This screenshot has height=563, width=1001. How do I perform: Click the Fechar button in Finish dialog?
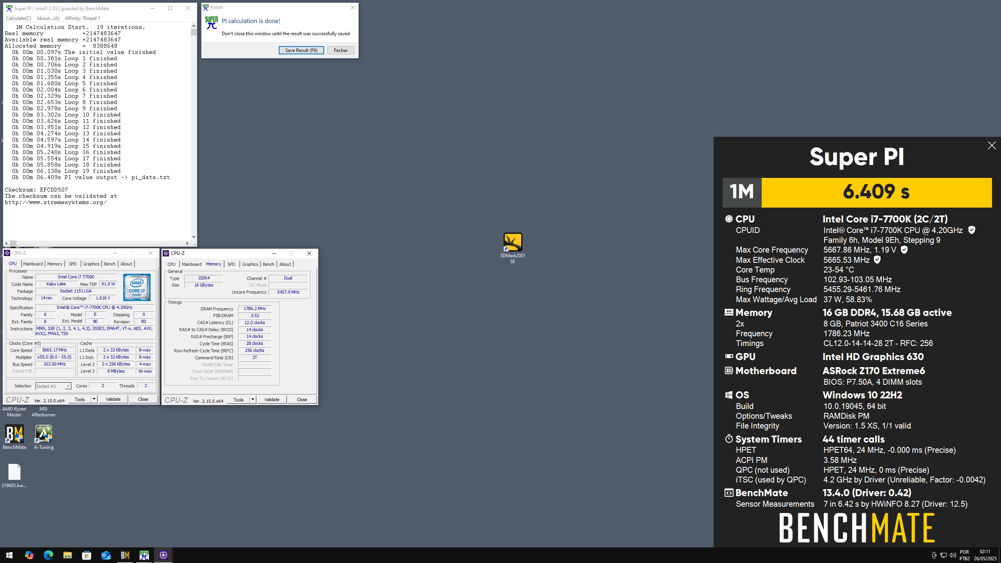coord(341,50)
